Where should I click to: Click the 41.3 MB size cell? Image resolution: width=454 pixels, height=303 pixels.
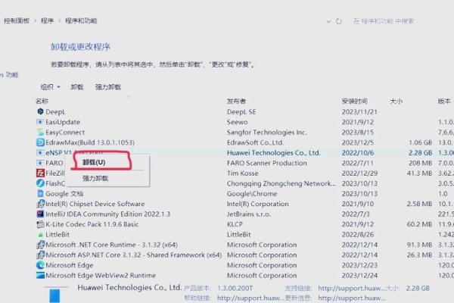[x=419, y=173]
